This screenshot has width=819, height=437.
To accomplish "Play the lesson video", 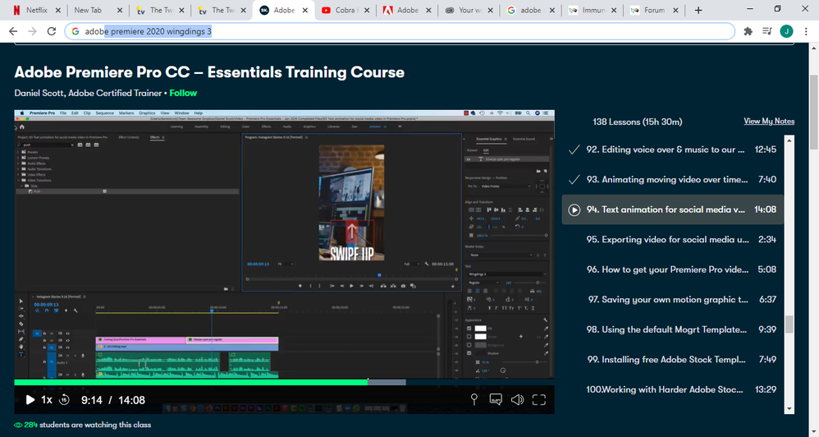I will (x=30, y=400).
